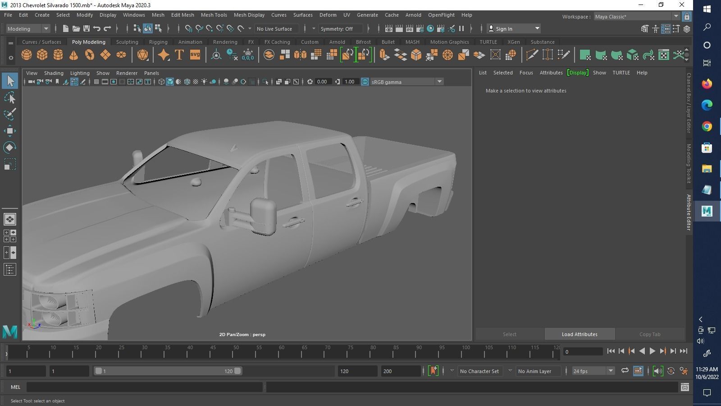Click the time range slider bar
Viewport: 721px width, 406px height.
coord(168,371)
